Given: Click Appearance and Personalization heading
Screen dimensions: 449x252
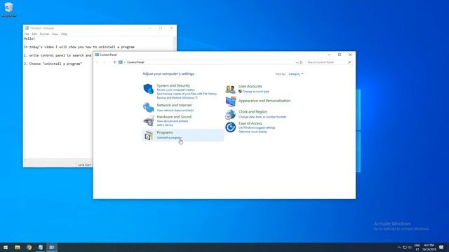Looking at the screenshot, I should point(264,101).
